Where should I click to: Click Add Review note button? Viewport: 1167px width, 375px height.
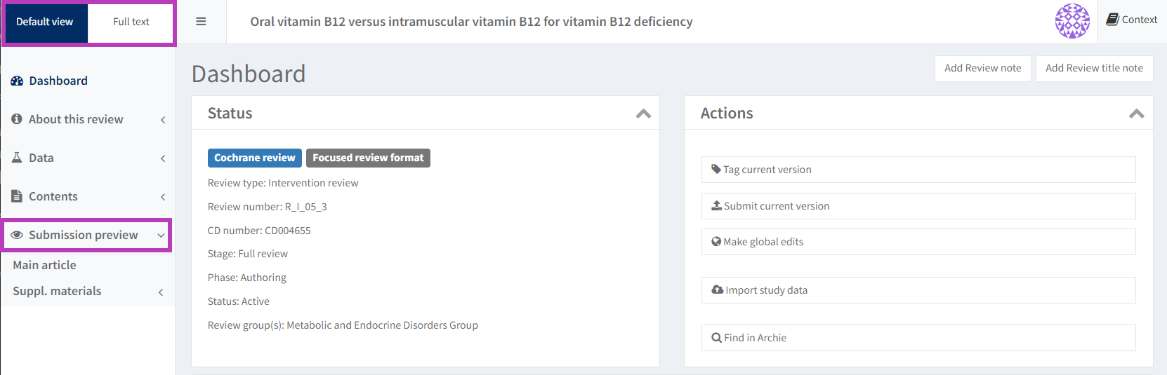982,68
